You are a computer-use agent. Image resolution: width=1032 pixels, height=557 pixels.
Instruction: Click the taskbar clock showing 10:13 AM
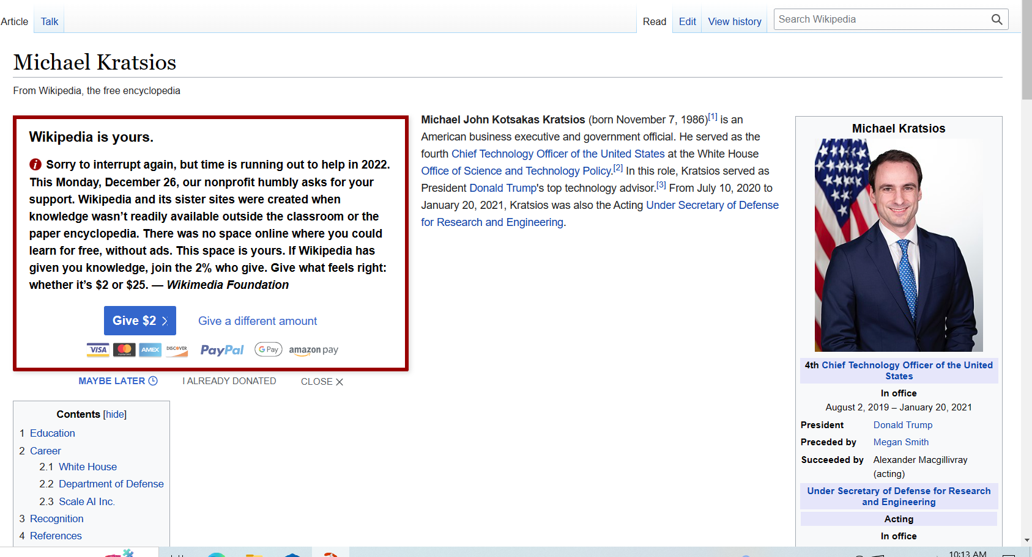point(967,553)
